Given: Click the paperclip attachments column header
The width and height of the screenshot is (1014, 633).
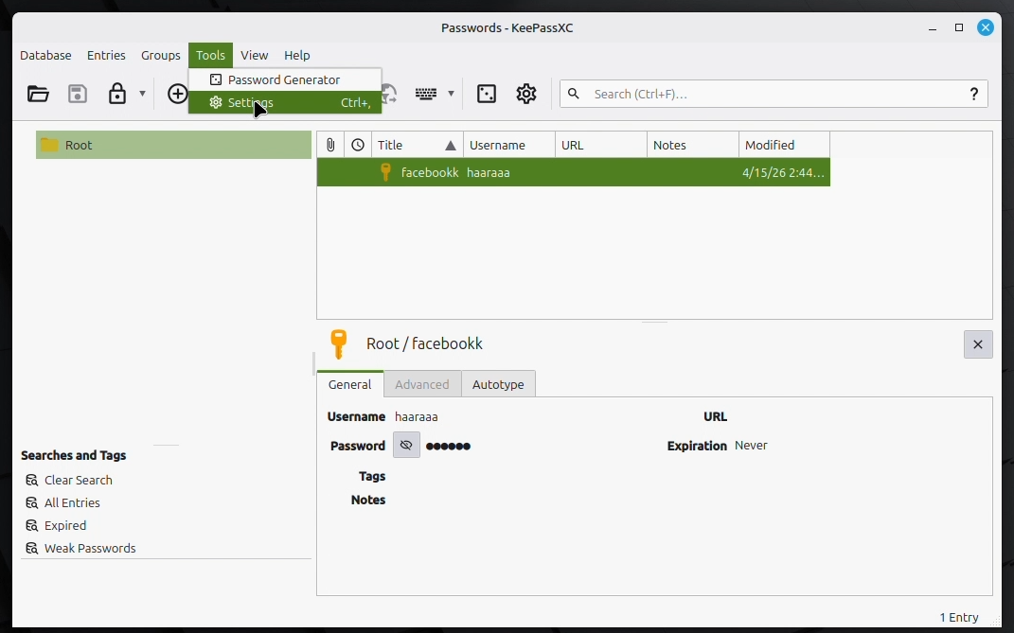Looking at the screenshot, I should (x=330, y=145).
